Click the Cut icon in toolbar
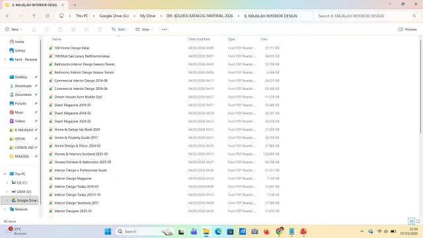Screen dimensions: 423x238 tap(34, 29)
